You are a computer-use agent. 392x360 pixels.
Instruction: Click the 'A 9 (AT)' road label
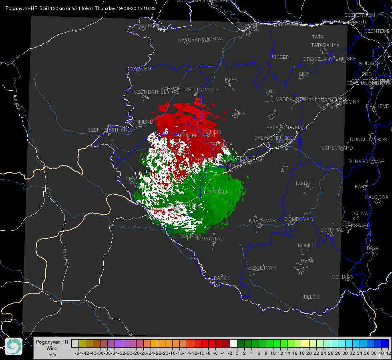[16, 103]
